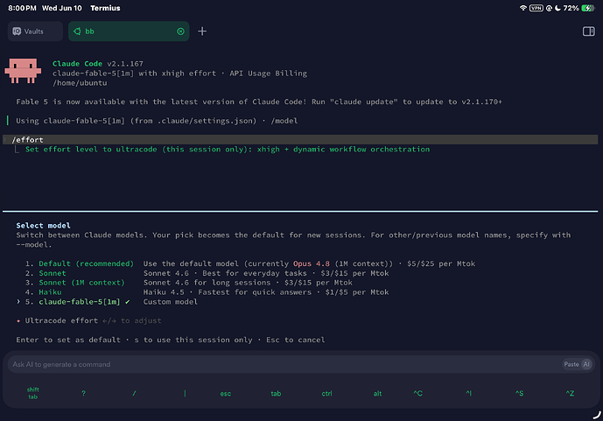The width and height of the screenshot is (603, 421).
Task: Add a new terminal tab with plus
Action: point(202,32)
